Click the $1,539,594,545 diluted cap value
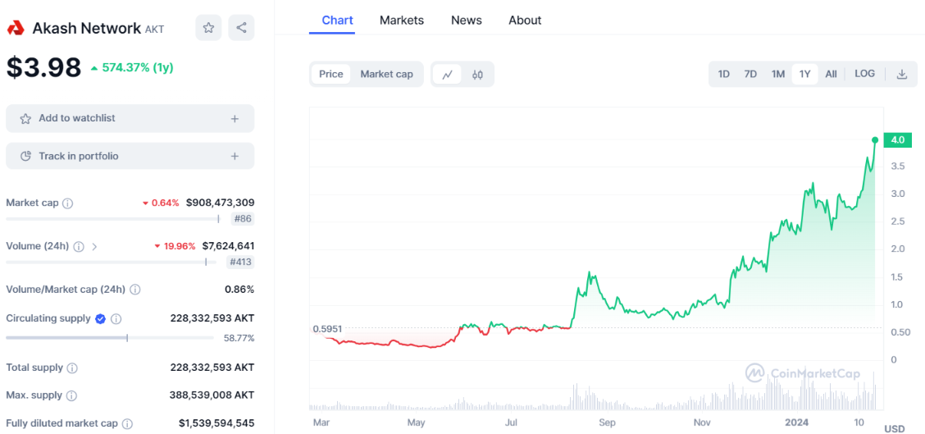Screen dimensions: 925x434 [x=216, y=424]
